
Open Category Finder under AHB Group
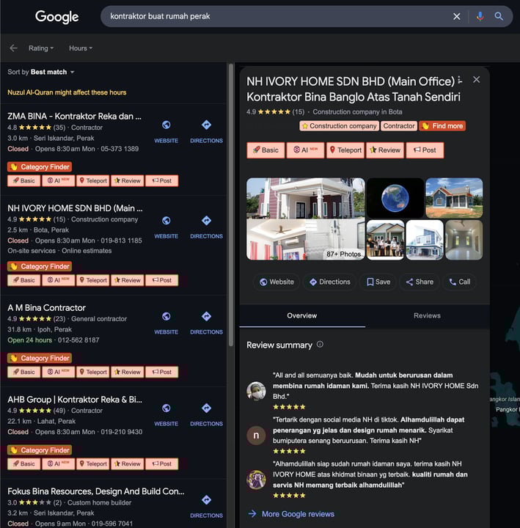pyautogui.click(x=40, y=450)
